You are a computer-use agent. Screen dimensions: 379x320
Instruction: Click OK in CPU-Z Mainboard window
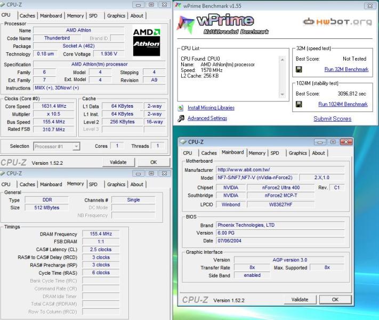coord(335,300)
